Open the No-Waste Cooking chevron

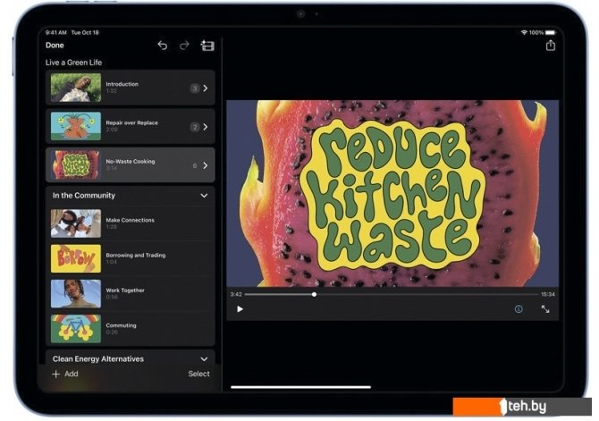point(206,165)
